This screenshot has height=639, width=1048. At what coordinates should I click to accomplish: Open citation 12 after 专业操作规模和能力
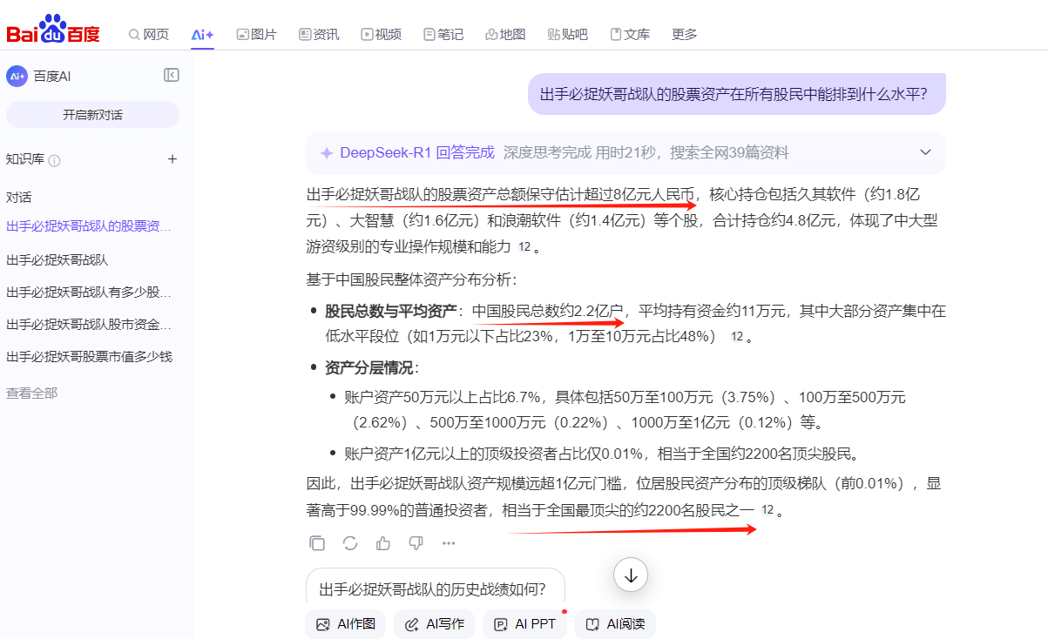pyautogui.click(x=524, y=247)
